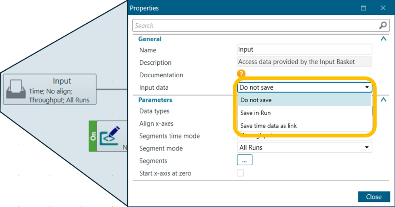This screenshot has height=207, width=395.
Task: Collapse the General section chevron
Action: [383, 39]
